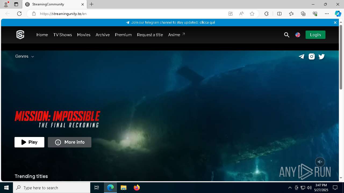Refresh the page with the reload icon
The width and height of the screenshot is (344, 193).
19,14
